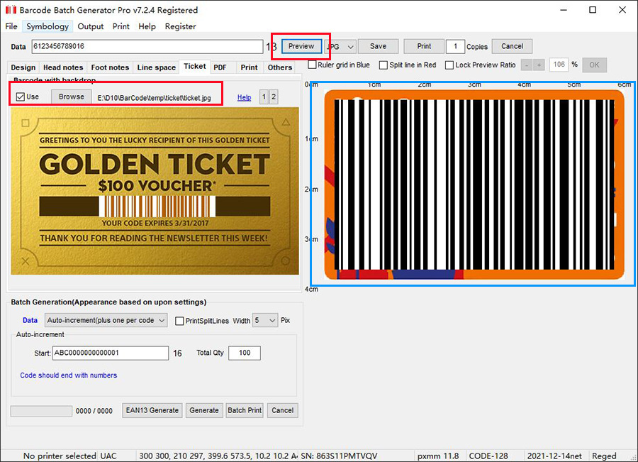Click the barcode preview image
This screenshot has height=462, width=638.
pos(474,184)
